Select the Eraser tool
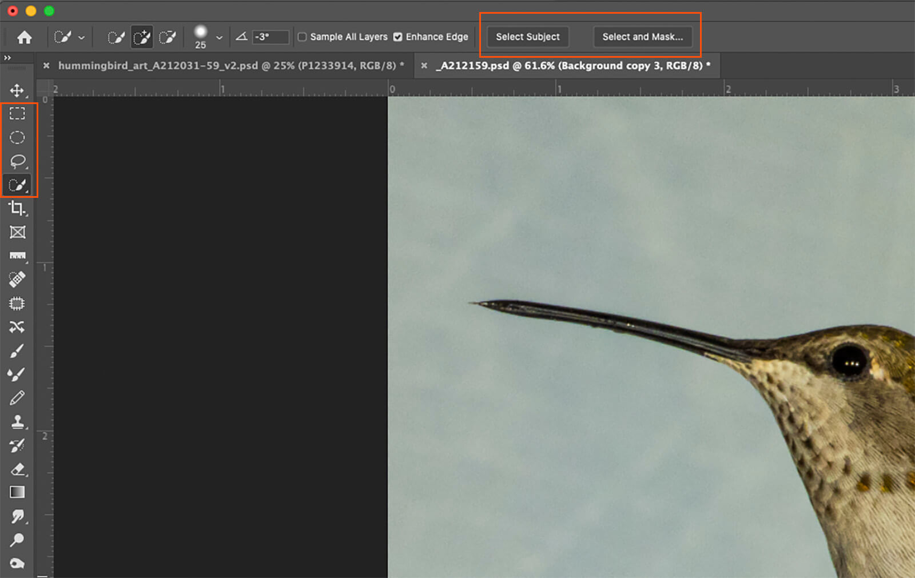The image size is (915, 578). pyautogui.click(x=17, y=469)
